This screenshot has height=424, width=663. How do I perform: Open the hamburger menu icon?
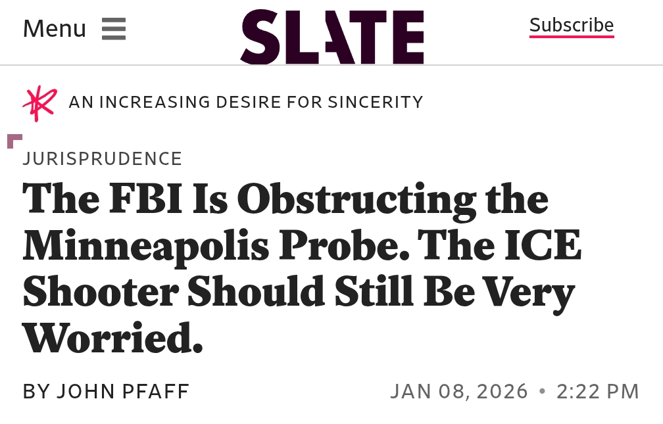coord(114,29)
